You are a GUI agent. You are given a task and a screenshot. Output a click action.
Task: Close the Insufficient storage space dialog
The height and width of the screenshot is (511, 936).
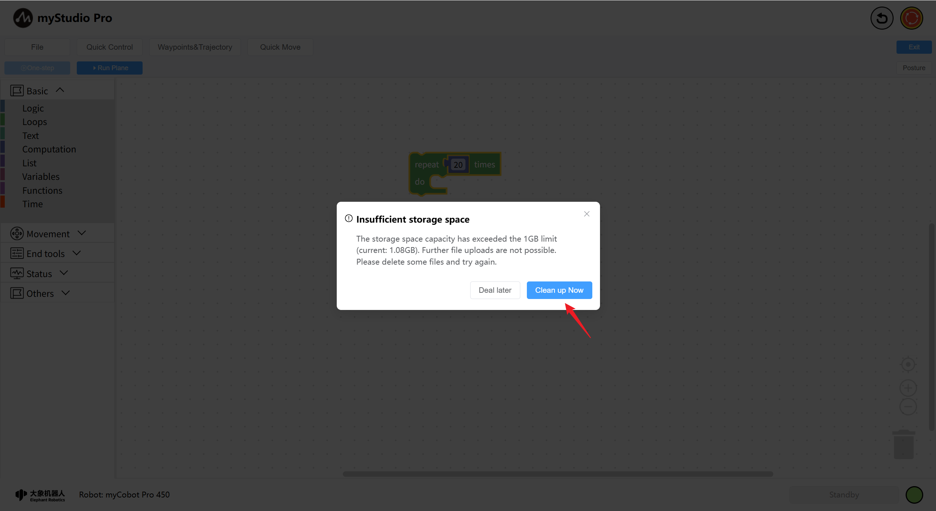click(x=586, y=214)
